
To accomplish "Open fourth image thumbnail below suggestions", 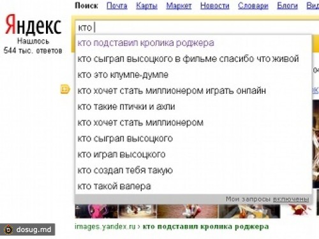I will (249, 211).
